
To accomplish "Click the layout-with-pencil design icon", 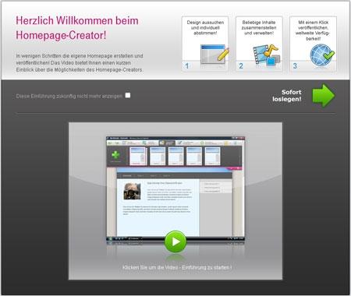I will [x=214, y=54].
